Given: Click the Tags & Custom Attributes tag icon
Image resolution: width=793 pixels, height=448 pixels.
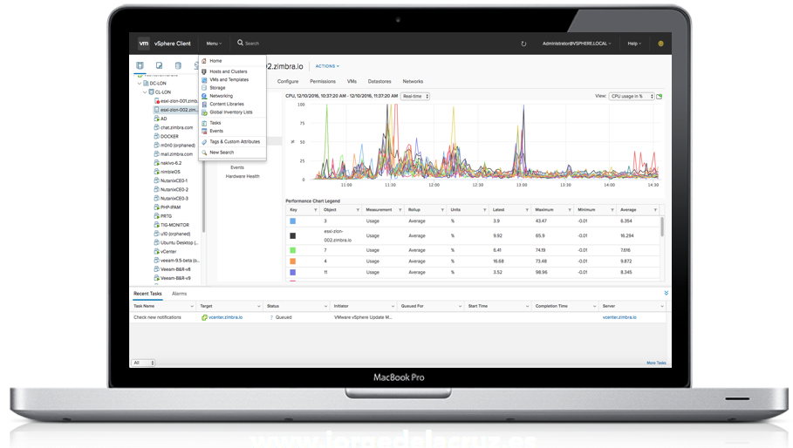Looking at the screenshot, I should coord(204,142).
